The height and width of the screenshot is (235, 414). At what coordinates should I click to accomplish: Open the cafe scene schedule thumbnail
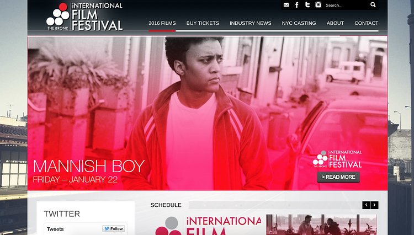click(x=321, y=225)
